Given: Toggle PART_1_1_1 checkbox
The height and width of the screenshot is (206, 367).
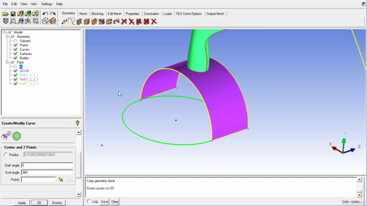Looking at the screenshot, I should [15, 75].
